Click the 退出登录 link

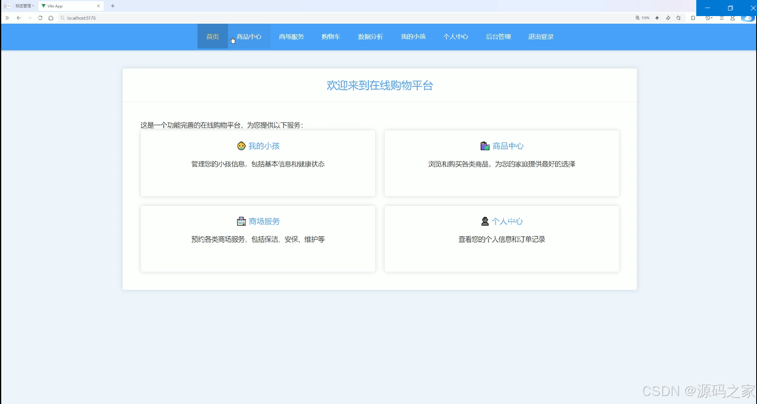click(541, 37)
